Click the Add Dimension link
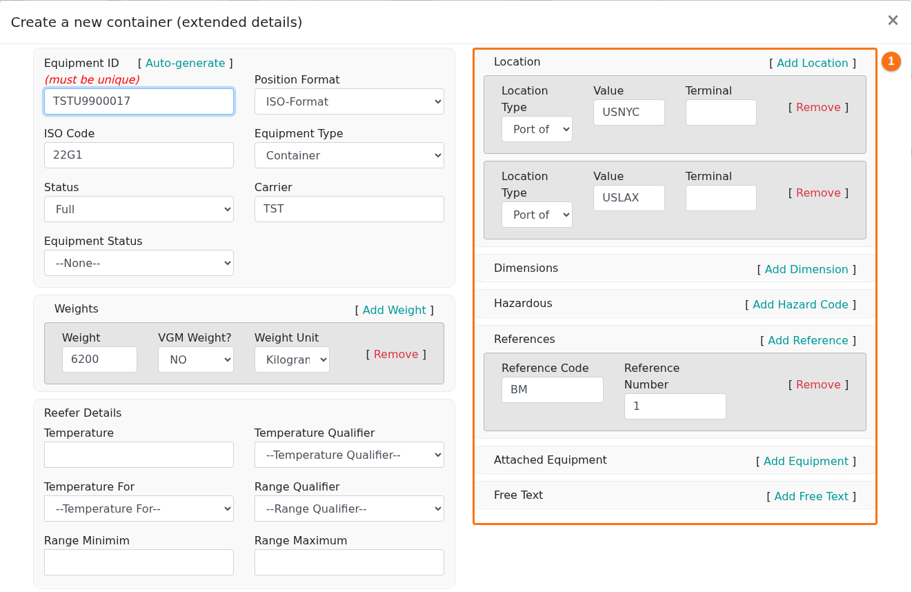Viewport: 912px width, 592px height. click(806, 269)
